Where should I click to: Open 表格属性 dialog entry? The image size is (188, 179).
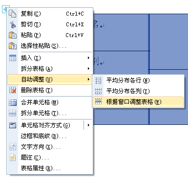(x=50, y=168)
